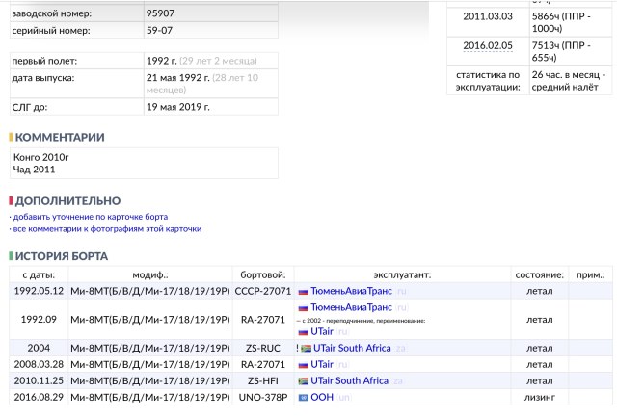
Task: Open the ООН operator link
Action: (x=322, y=397)
